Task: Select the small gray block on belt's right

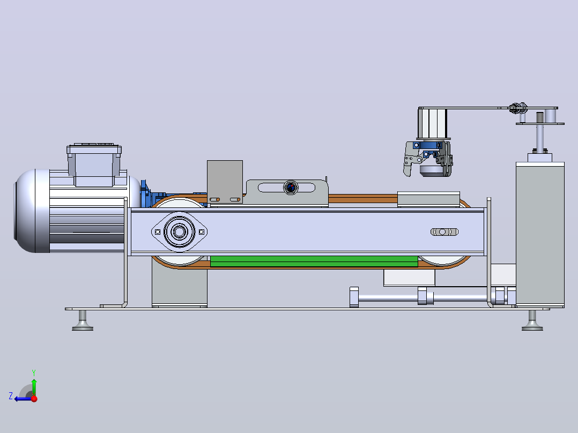Action: (x=428, y=199)
